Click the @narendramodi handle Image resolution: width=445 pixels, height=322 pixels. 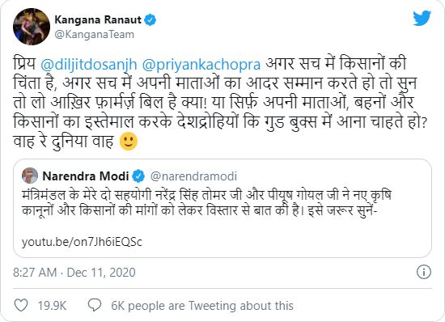193,176
